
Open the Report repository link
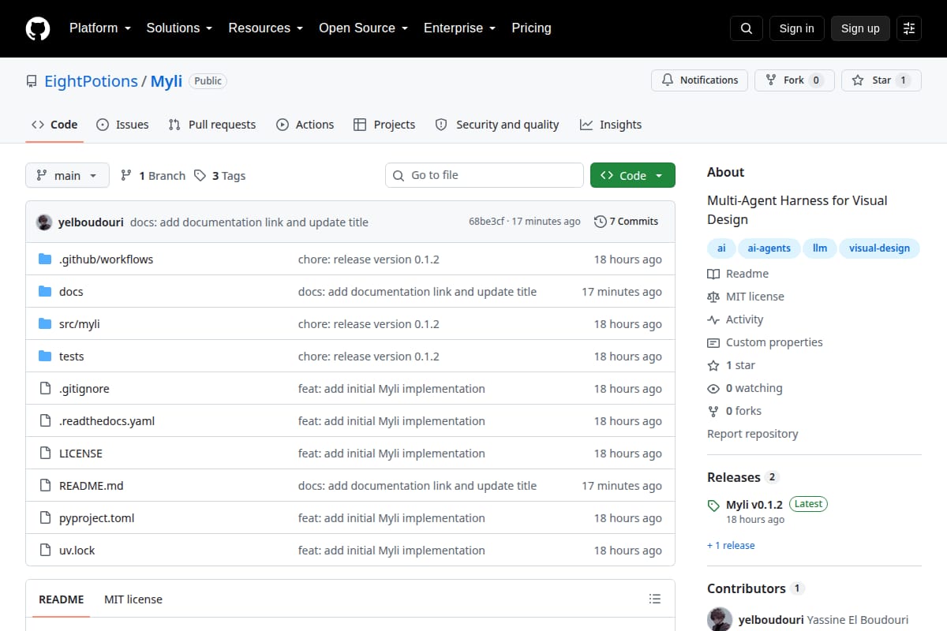(x=753, y=434)
